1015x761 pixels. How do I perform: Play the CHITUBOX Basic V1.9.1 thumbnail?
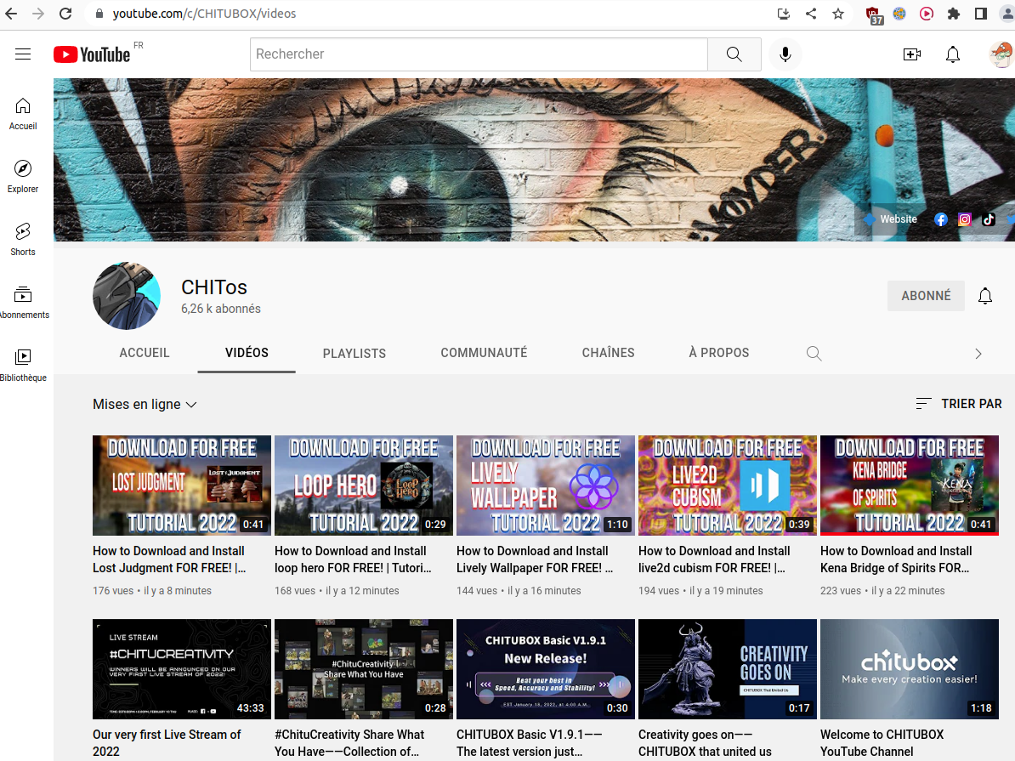pos(546,669)
